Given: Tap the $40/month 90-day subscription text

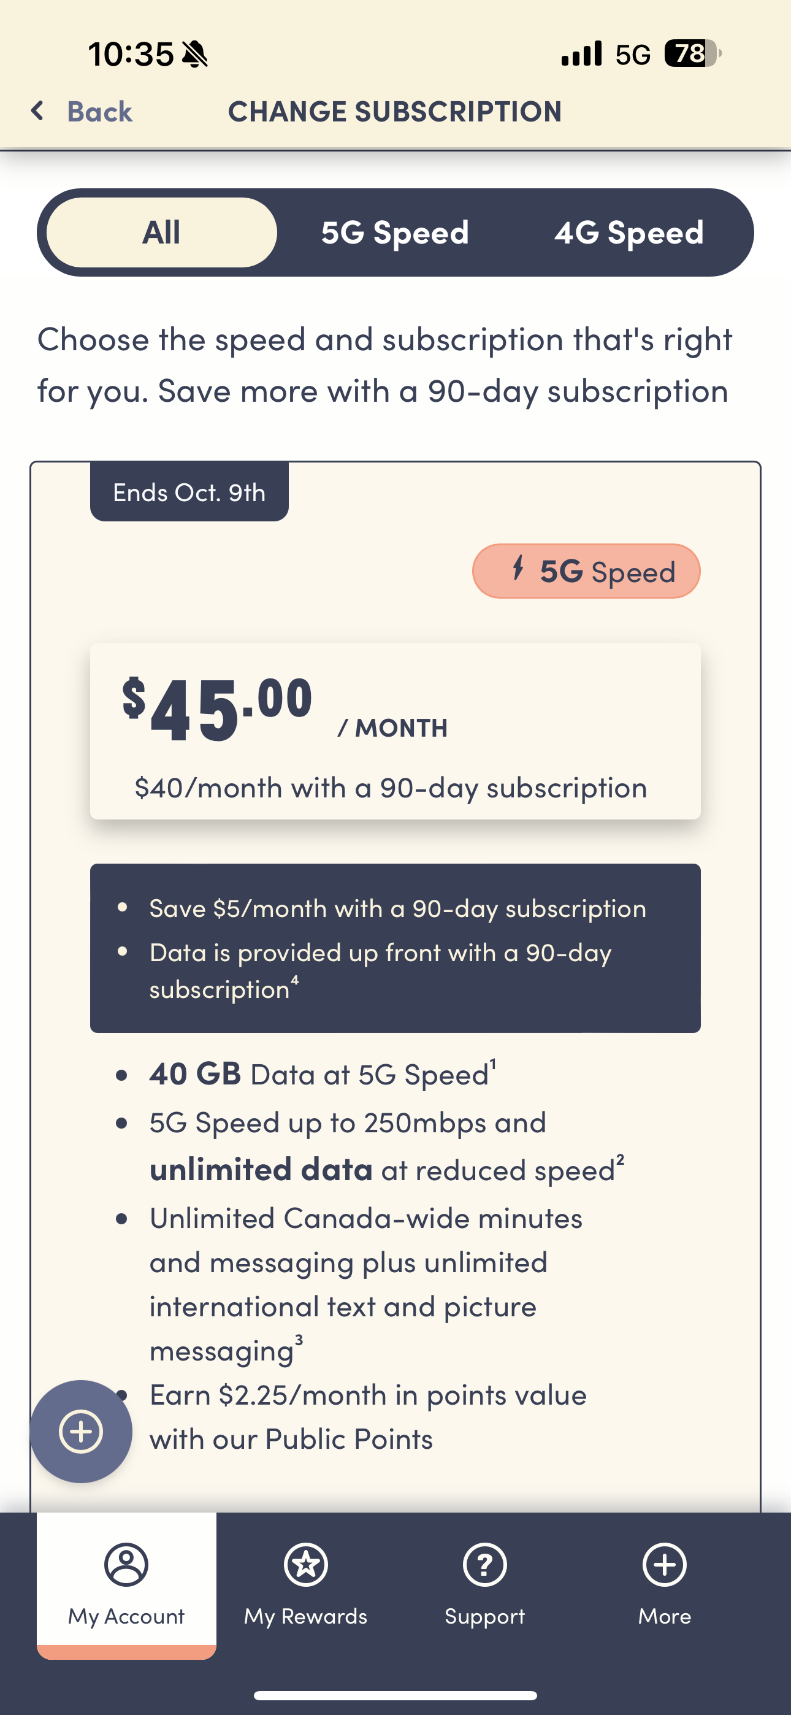Looking at the screenshot, I should pyautogui.click(x=391, y=787).
